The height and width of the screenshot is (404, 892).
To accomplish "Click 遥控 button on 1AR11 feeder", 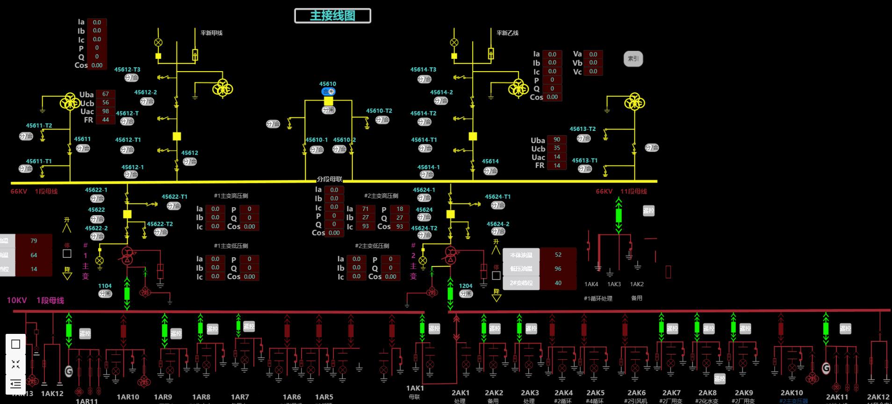I will pos(85,334).
